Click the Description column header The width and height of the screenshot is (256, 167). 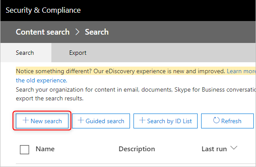click(137, 149)
